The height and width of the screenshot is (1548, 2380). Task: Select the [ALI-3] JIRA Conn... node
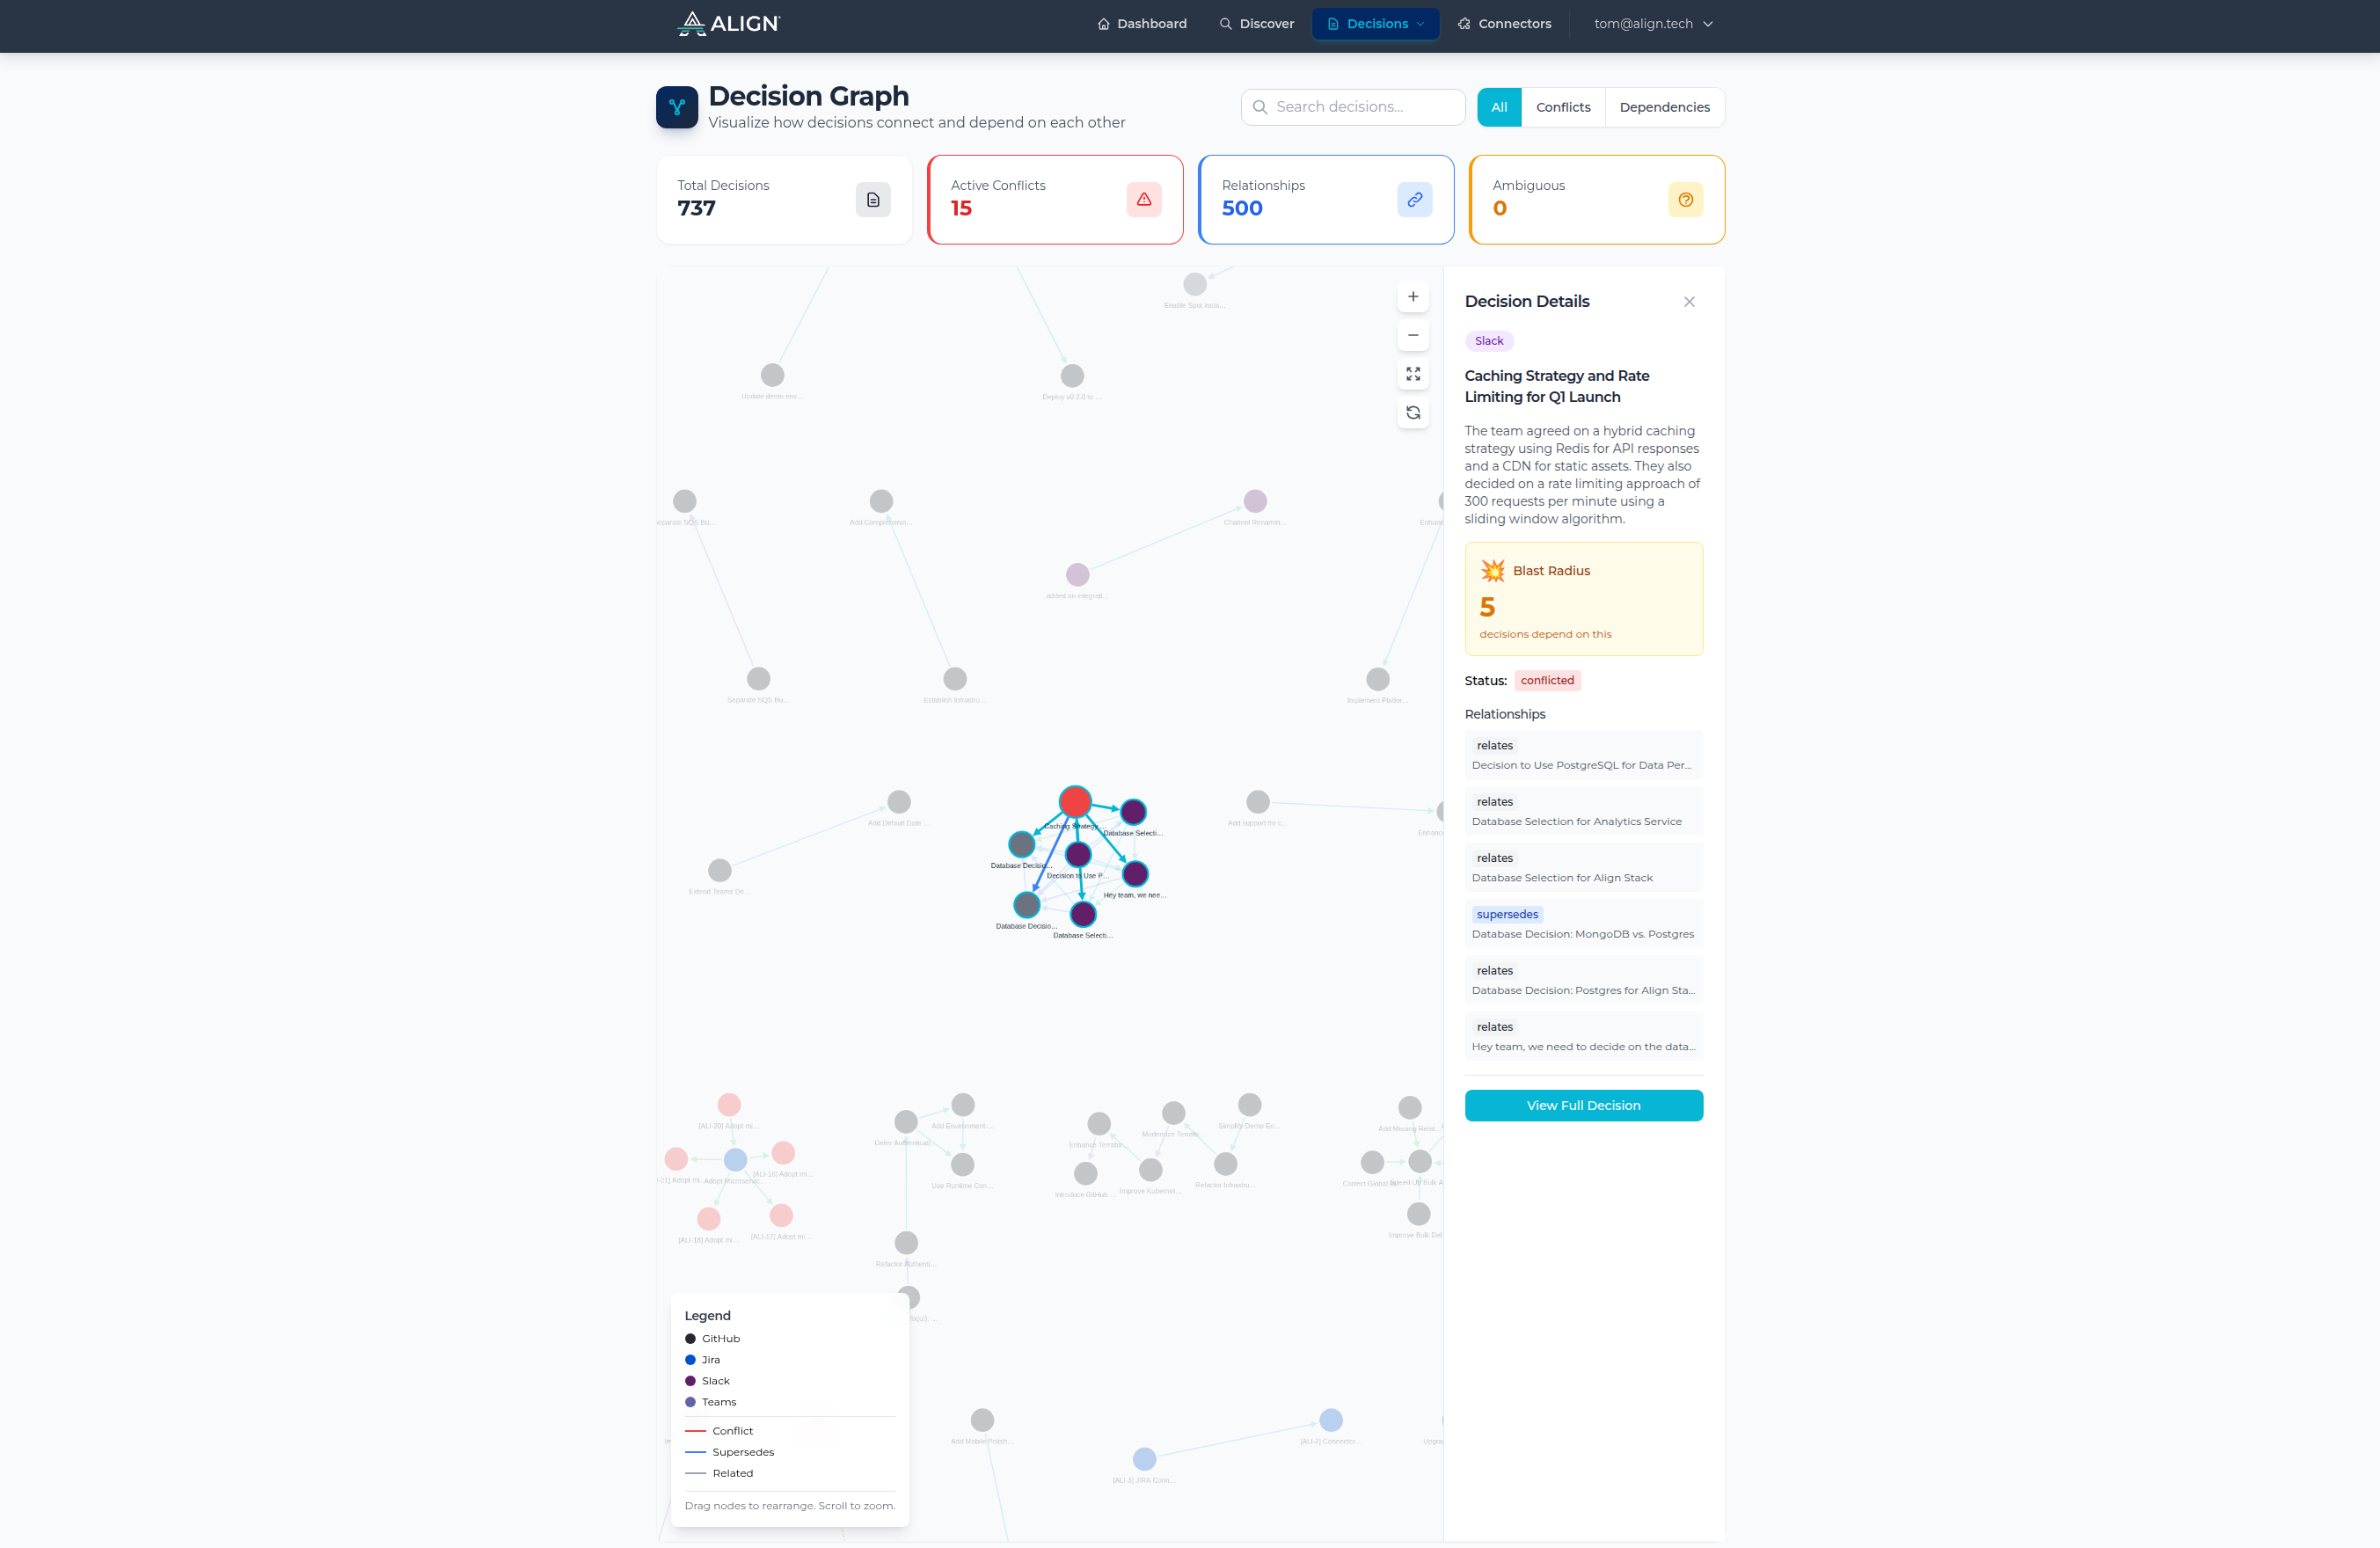[x=1144, y=1459]
